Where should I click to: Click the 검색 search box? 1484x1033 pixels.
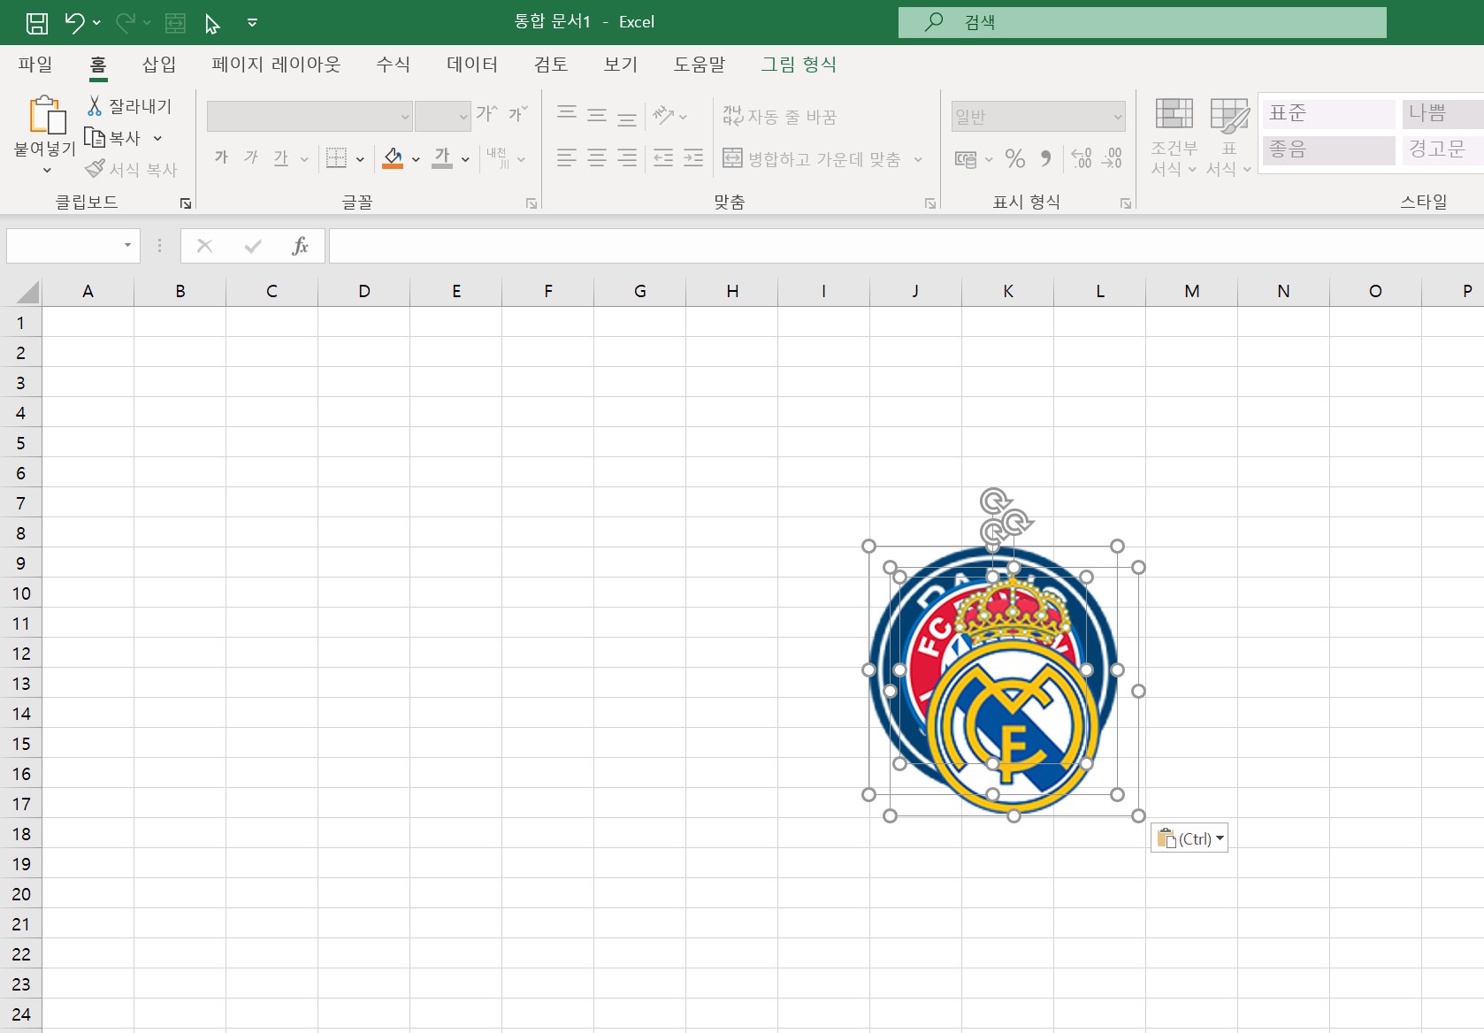(1142, 22)
